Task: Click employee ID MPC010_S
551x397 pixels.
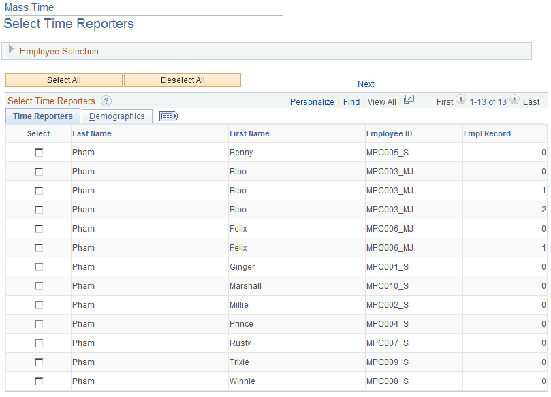Action: click(388, 286)
